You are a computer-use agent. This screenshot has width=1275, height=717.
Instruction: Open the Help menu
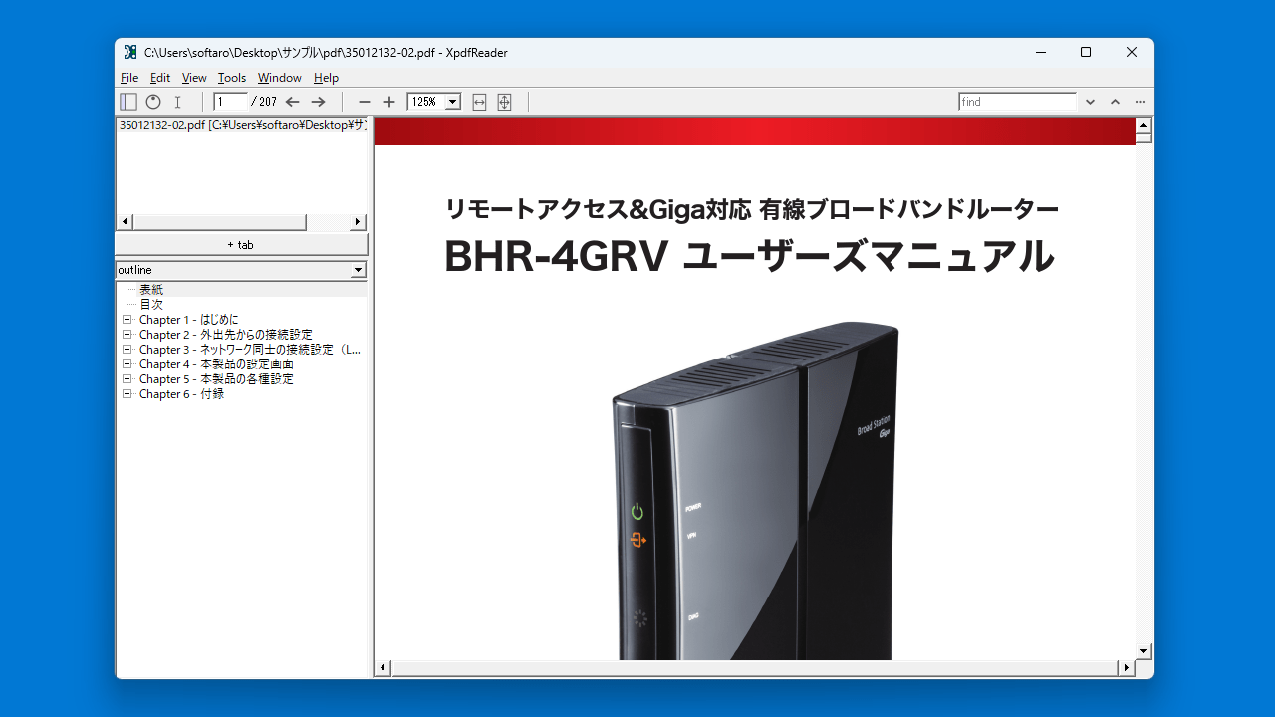pyautogui.click(x=326, y=78)
